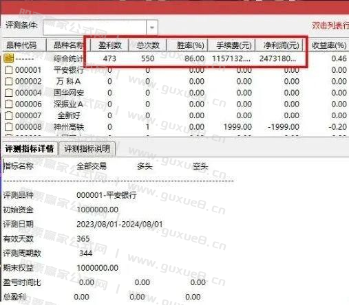
Task: Click stock code 000004 in the list
Action: coord(28,93)
